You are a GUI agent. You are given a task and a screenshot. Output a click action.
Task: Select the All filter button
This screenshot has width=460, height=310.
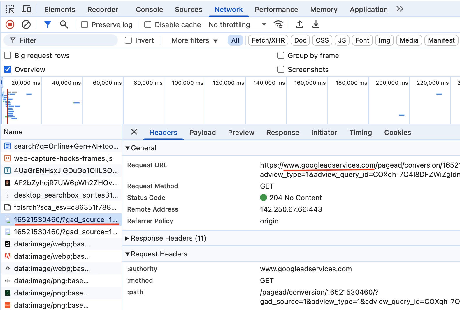coord(235,40)
